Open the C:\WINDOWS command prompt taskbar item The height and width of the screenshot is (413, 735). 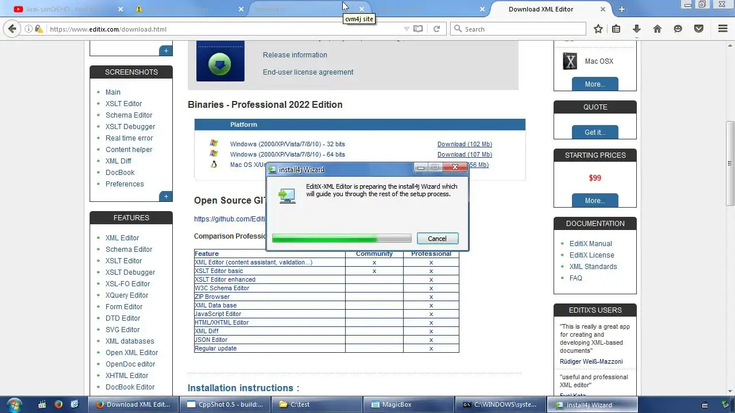pos(500,404)
